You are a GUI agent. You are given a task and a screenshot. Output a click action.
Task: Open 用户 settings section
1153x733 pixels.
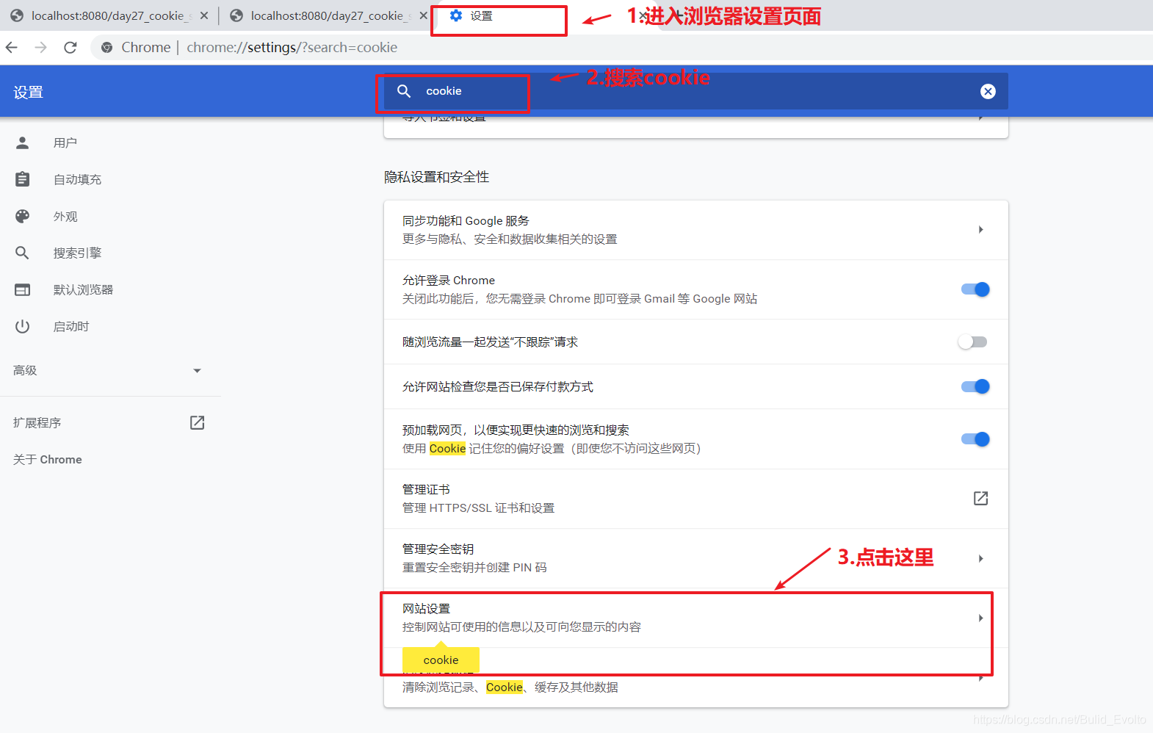click(x=65, y=142)
